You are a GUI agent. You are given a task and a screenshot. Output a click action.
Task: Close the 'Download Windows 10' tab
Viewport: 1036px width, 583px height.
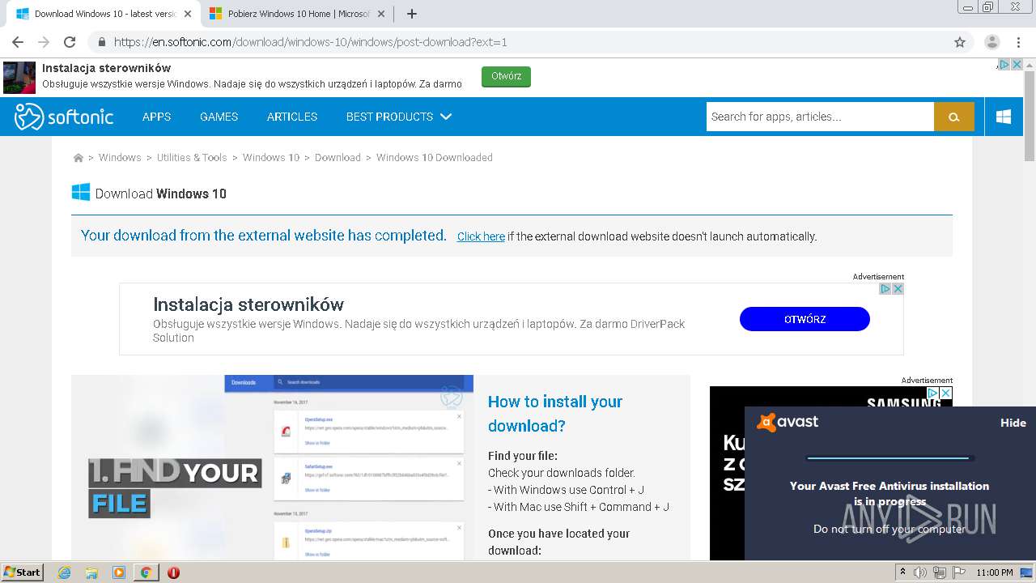[188, 14]
